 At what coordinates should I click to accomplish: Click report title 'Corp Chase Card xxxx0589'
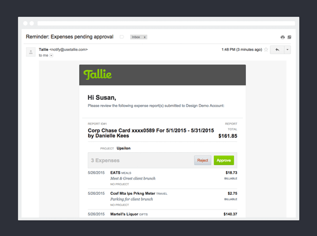(x=151, y=133)
